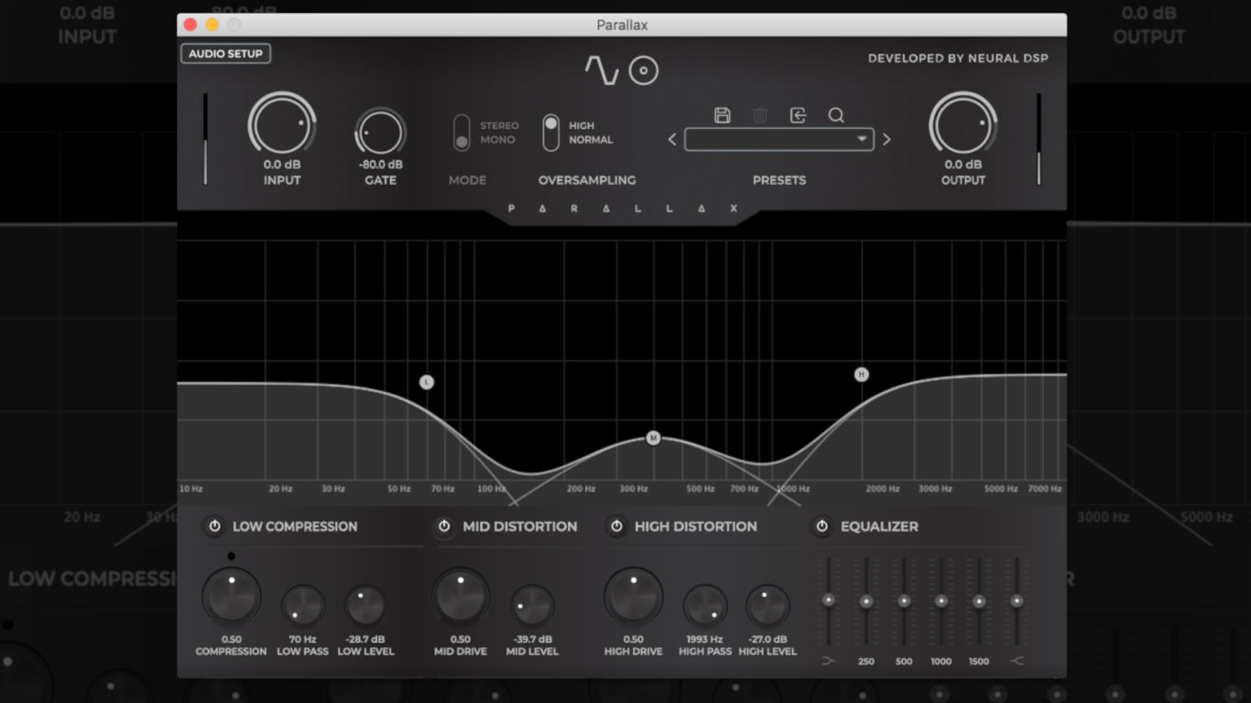Click the 250 Hz EQ slider
Image resolution: width=1251 pixels, height=703 pixels.
point(865,601)
